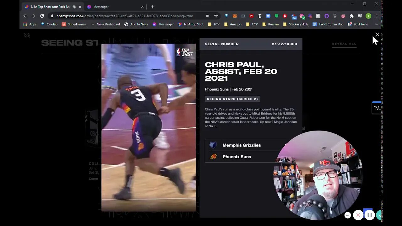This screenshot has width=402, height=226.
Task: Open the blue diamond extension icon
Action: 226,16
